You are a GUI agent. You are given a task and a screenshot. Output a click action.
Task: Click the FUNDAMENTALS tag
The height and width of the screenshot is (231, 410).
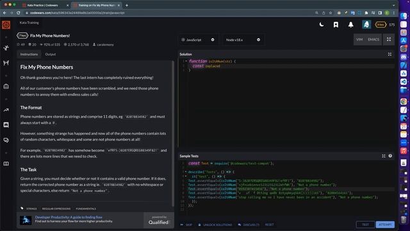pos(86,209)
